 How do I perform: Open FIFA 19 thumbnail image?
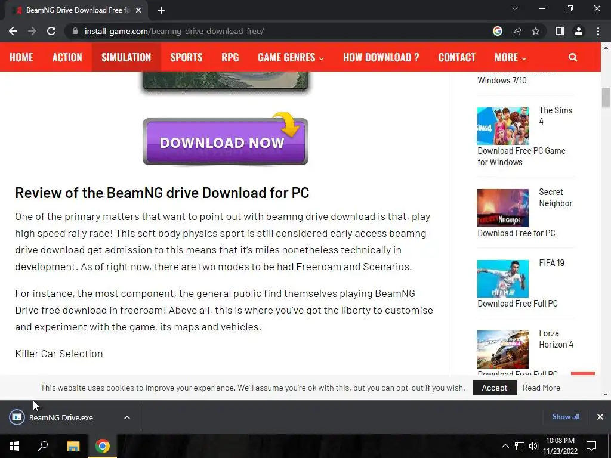pyautogui.click(x=503, y=279)
